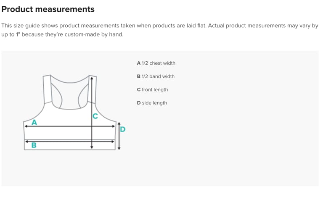Click the front length vertical arrow

click(92, 113)
